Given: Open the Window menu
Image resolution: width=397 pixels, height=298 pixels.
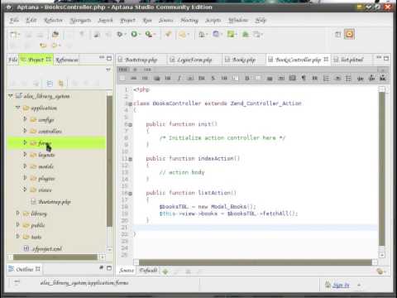Looking at the screenshot, I should tap(238, 21).
